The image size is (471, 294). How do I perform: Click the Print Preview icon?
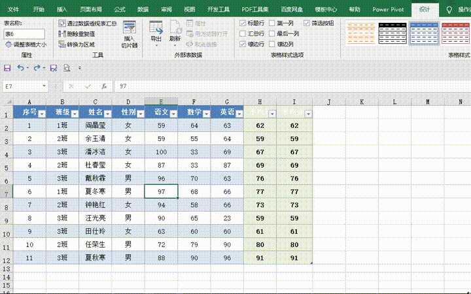click(x=67, y=68)
